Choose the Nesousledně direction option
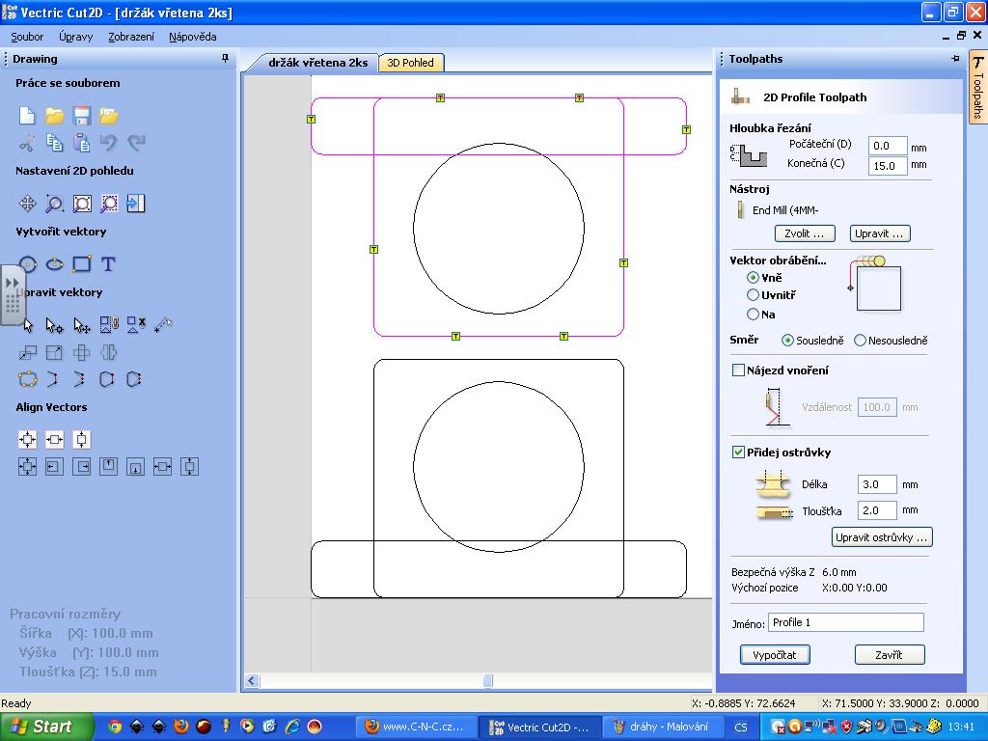988x741 pixels. tap(860, 341)
